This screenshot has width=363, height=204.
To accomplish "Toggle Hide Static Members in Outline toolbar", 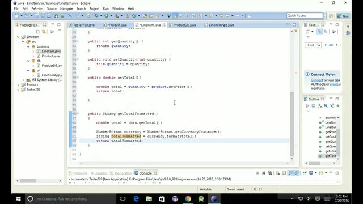I will [332, 106].
